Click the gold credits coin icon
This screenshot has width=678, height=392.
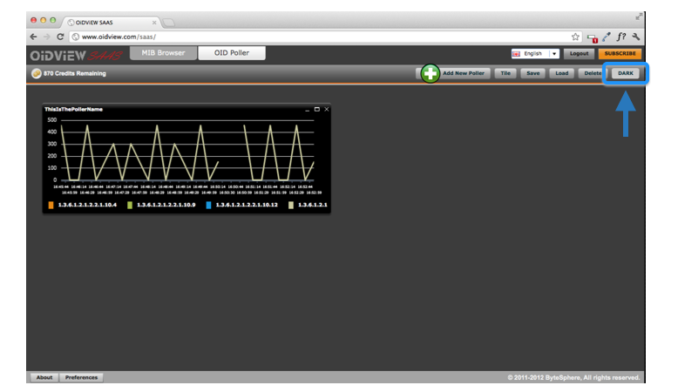pos(36,73)
